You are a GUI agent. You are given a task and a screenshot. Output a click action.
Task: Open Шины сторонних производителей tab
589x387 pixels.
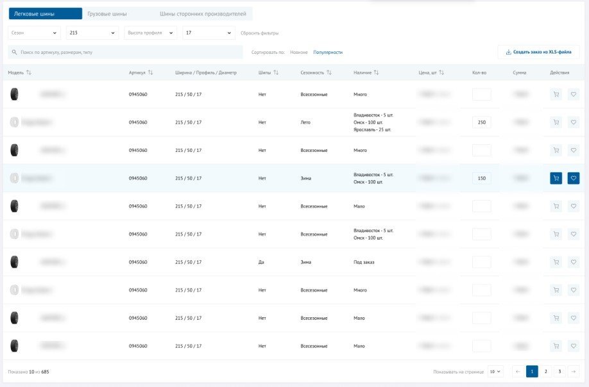tap(203, 13)
